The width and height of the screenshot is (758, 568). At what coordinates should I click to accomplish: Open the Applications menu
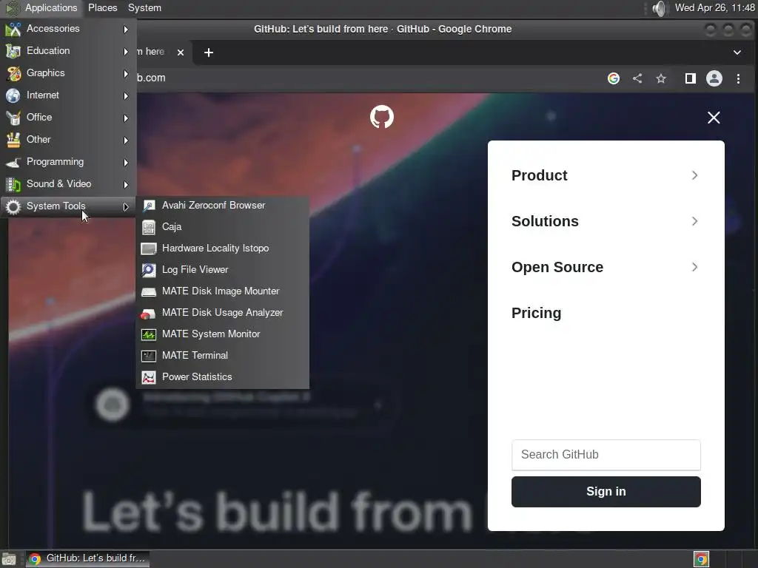(42, 7)
